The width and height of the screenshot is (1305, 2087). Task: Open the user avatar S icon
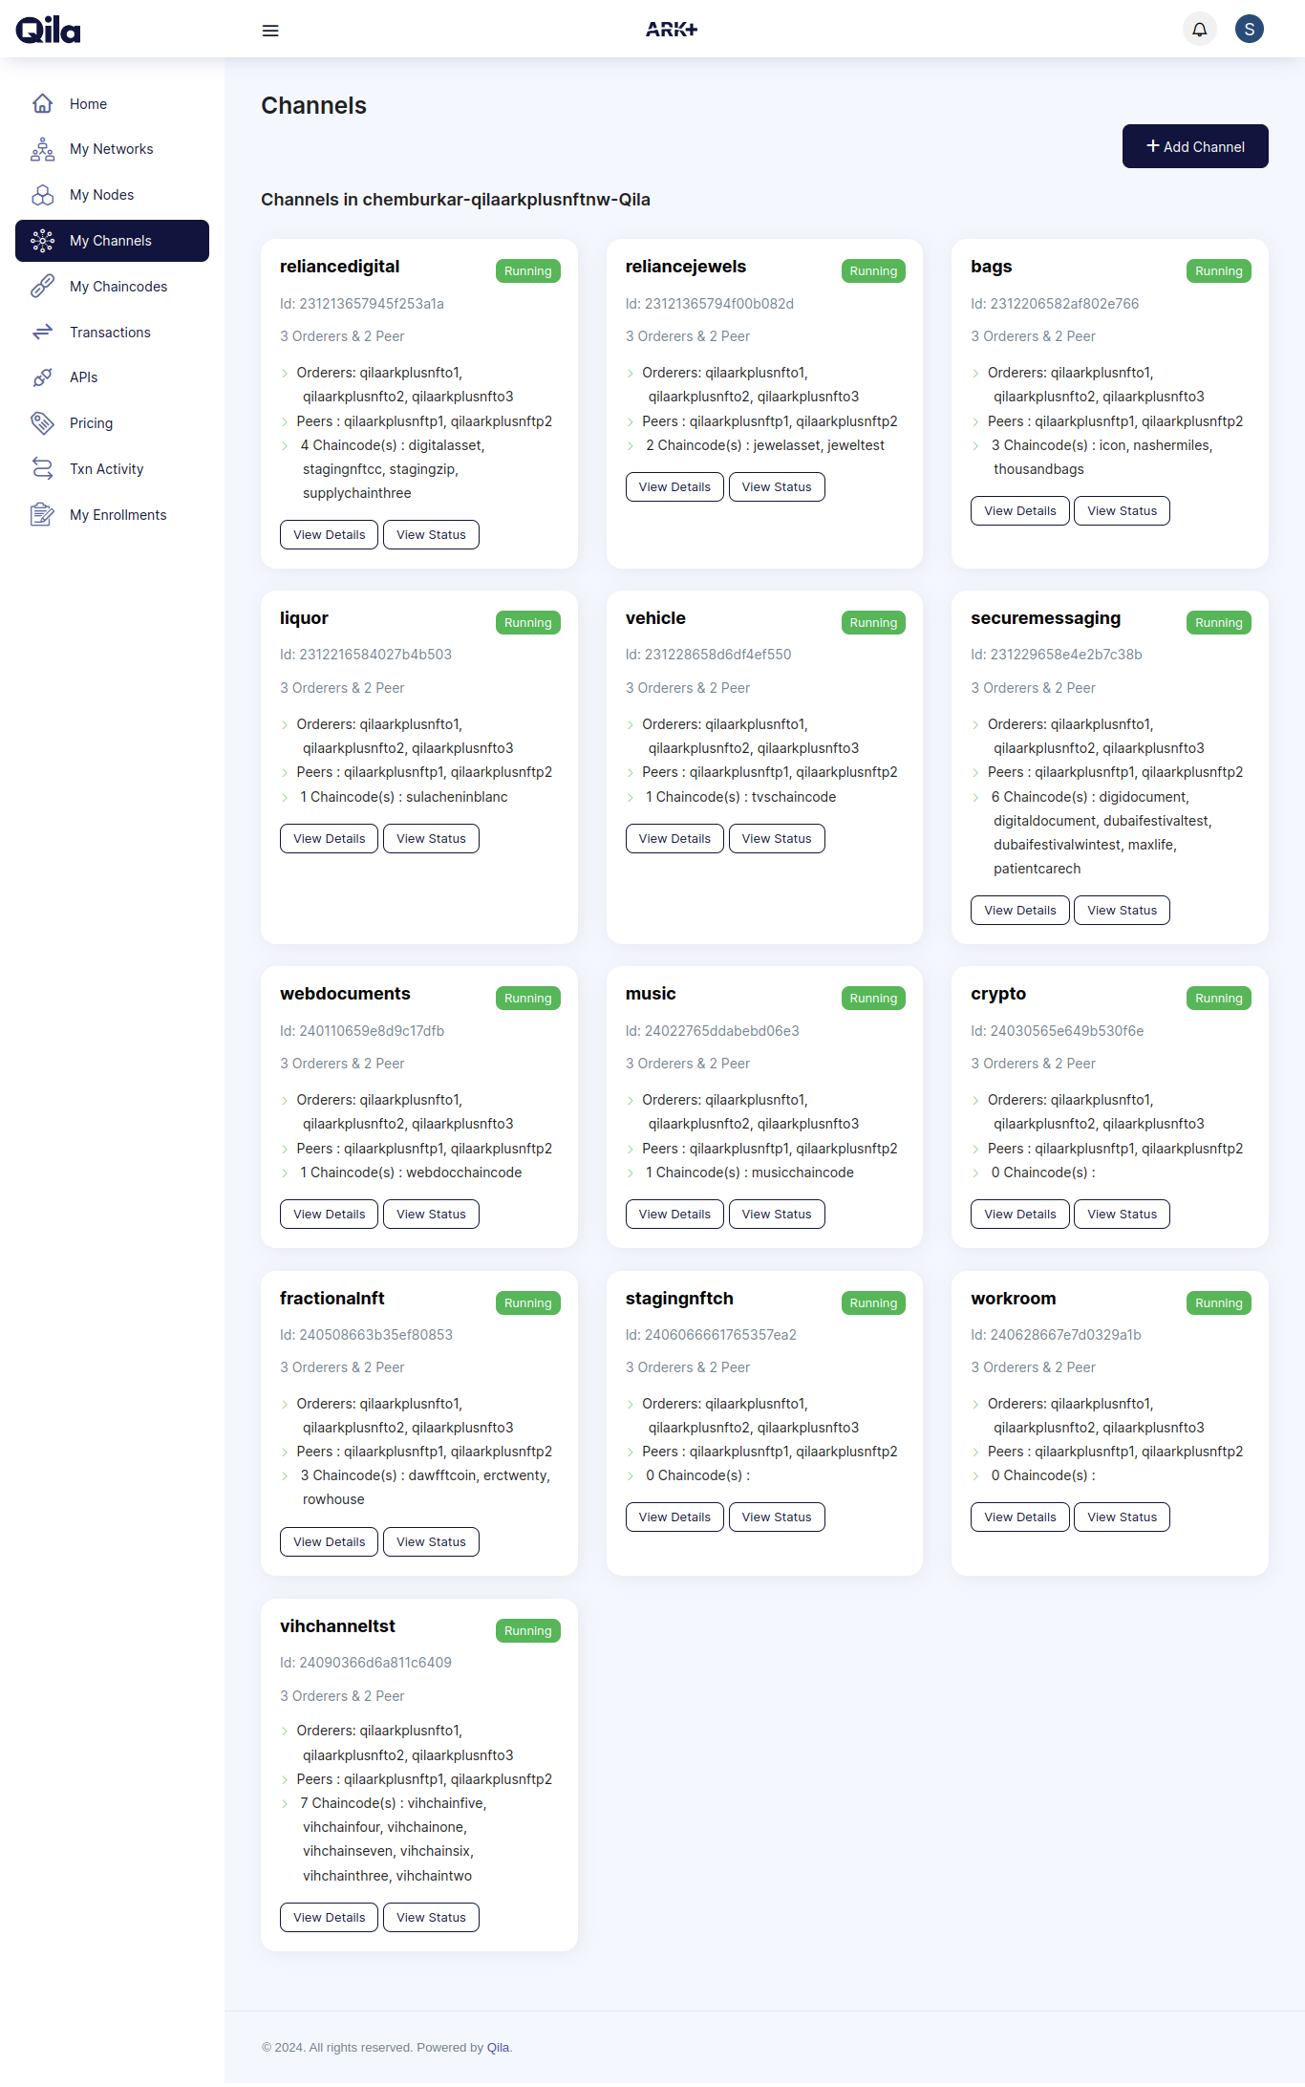click(x=1250, y=30)
